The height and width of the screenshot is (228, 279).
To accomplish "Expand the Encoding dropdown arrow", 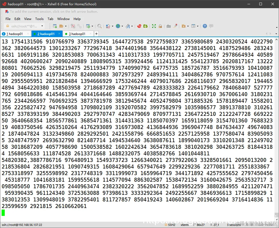I will [x=122, y=26].
